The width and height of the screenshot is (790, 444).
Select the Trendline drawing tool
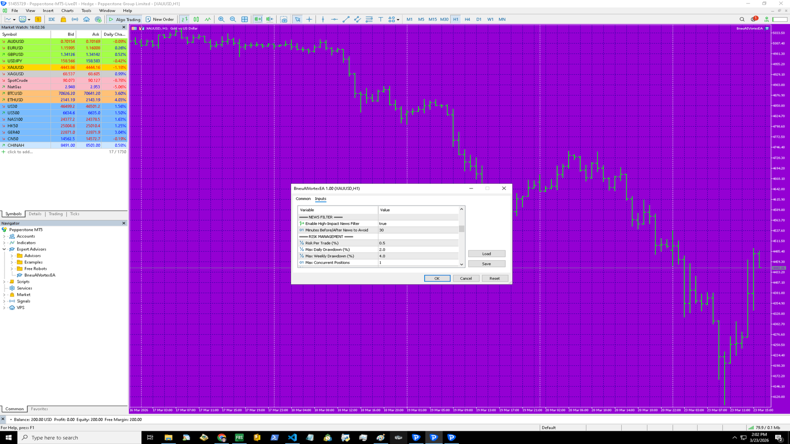pyautogui.click(x=346, y=19)
